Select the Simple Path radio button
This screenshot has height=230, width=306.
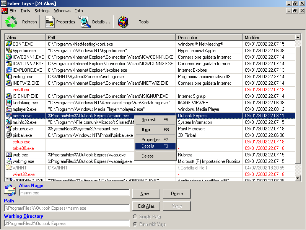(x=135, y=217)
